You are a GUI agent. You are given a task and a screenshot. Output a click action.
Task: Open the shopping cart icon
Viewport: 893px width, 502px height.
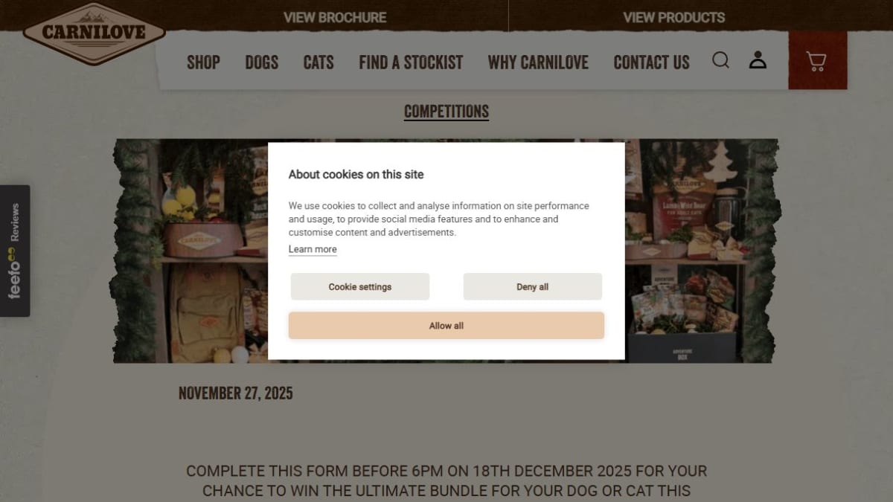point(817,61)
